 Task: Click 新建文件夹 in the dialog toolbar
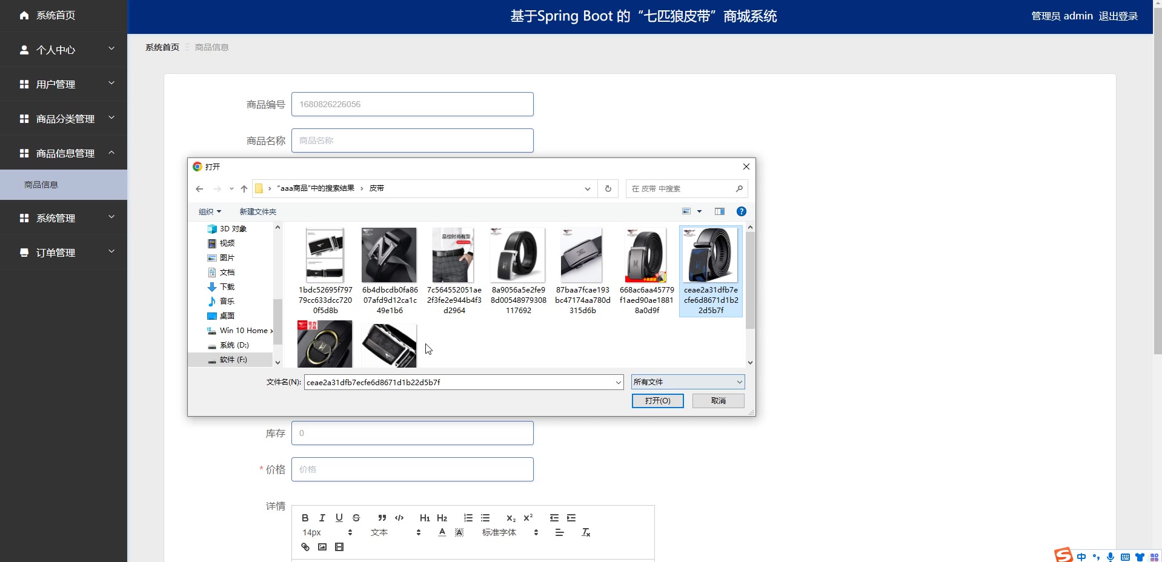tap(257, 211)
